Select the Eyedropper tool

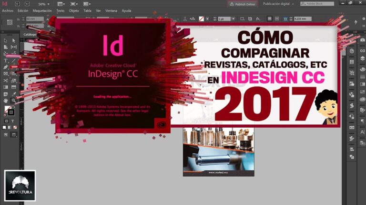(x=13, y=94)
